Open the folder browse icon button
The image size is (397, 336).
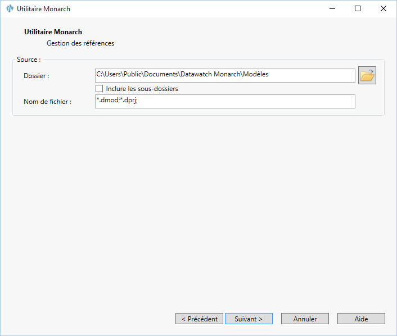[x=367, y=75]
